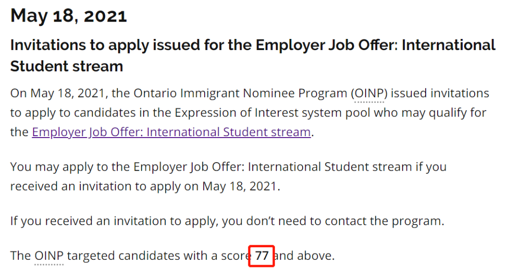Screen dimensions: 515x279
Task: Click 'You may apply' starting the second paragraph
Action: click(x=45, y=167)
